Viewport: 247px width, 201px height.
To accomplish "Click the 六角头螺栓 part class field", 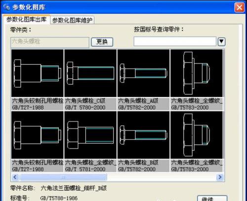I will pos(50,42).
